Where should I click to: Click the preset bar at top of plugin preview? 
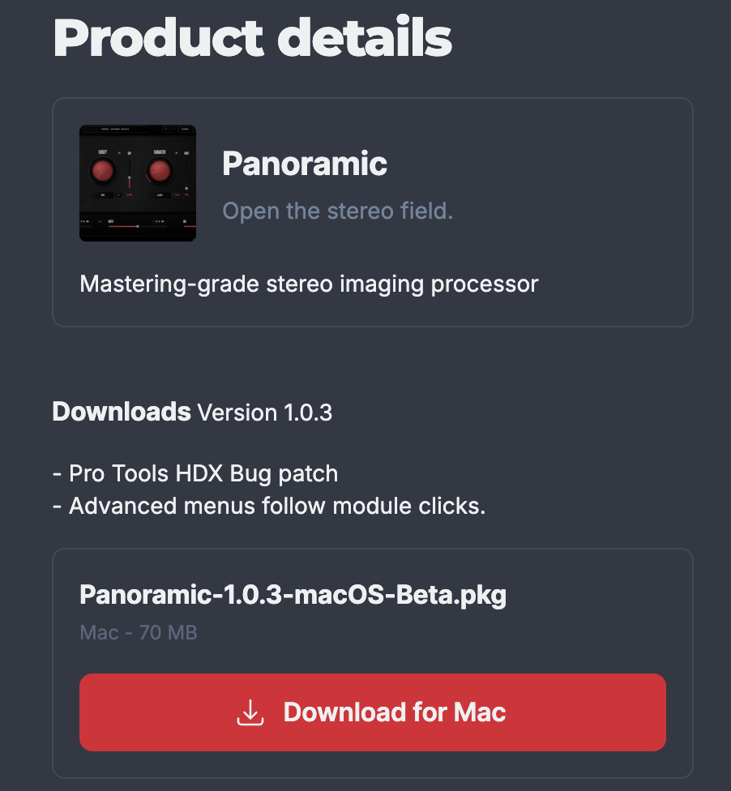(115, 129)
